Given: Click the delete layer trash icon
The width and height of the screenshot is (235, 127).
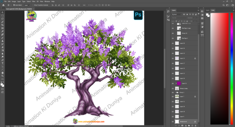Looking at the screenshot, I should pos(195,126).
